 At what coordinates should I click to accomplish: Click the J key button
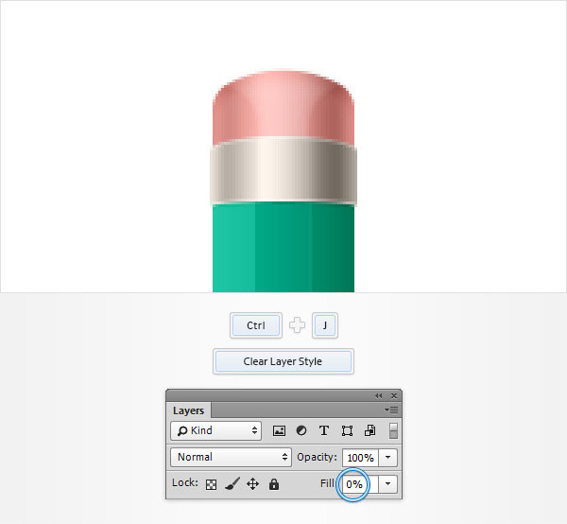pyautogui.click(x=325, y=325)
